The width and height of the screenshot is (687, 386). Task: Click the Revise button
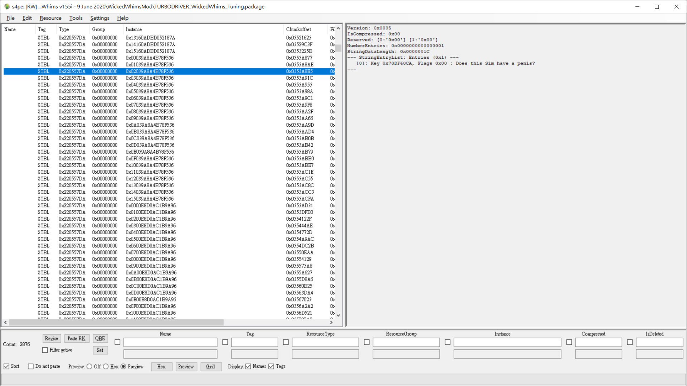pyautogui.click(x=52, y=338)
